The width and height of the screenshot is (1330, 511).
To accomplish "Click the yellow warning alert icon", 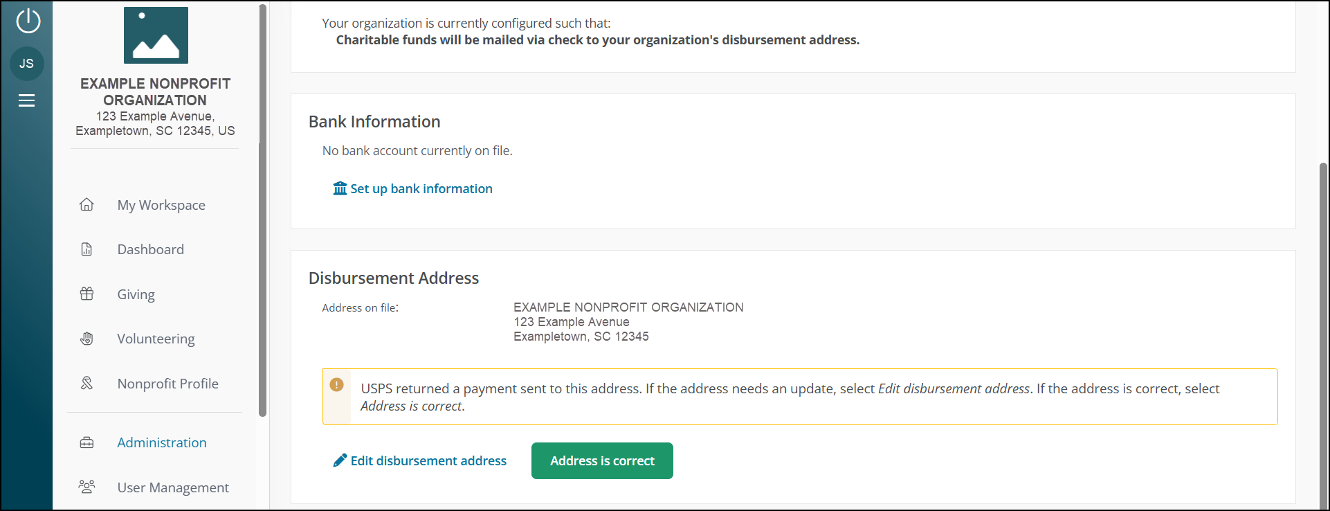I will 337,384.
